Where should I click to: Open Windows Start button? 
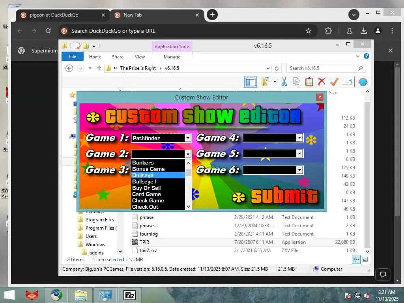click(x=9, y=295)
